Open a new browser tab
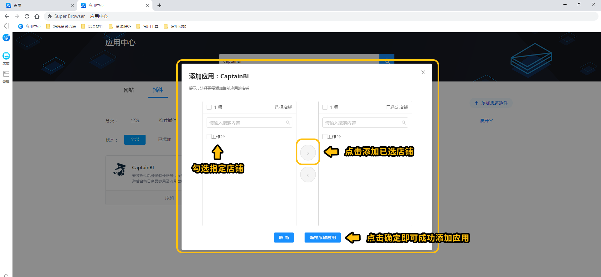The image size is (601, 277). 159,5
